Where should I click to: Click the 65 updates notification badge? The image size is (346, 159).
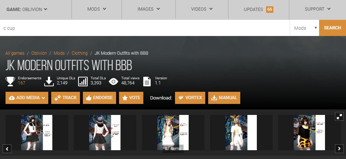pyautogui.click(x=270, y=10)
